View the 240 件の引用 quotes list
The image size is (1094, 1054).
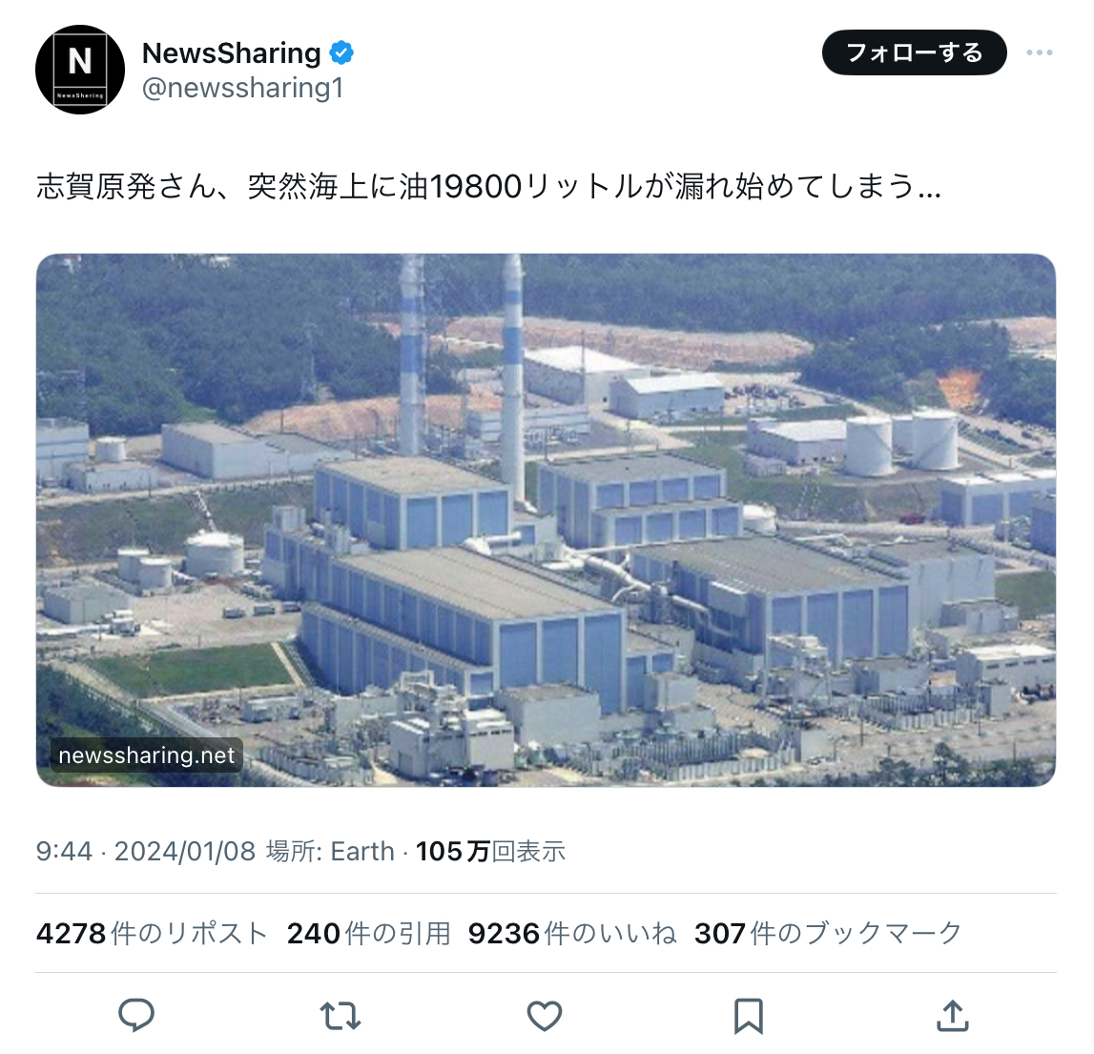[x=369, y=933]
